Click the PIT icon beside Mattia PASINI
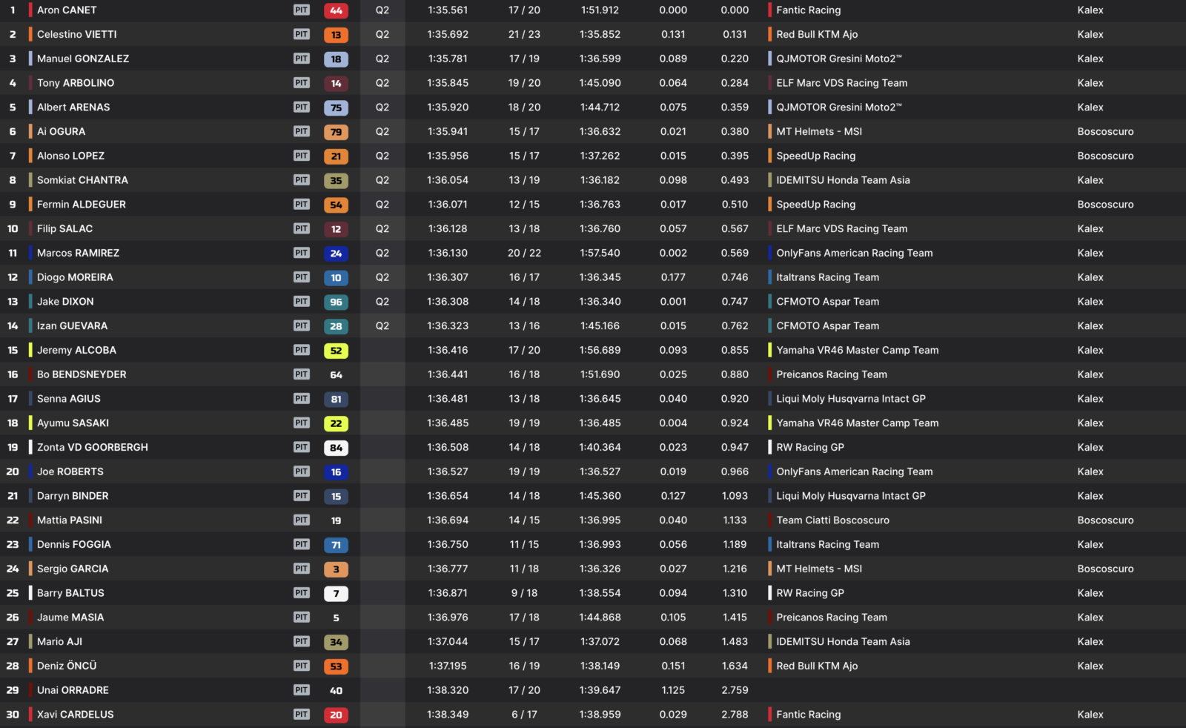 coord(301,520)
